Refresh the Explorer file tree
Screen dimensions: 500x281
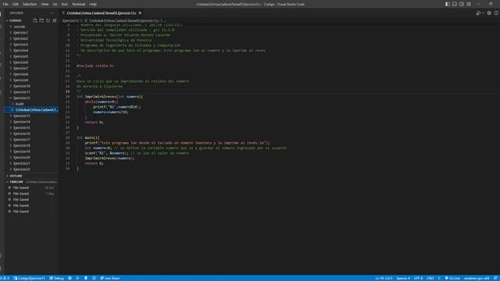(x=48, y=20)
